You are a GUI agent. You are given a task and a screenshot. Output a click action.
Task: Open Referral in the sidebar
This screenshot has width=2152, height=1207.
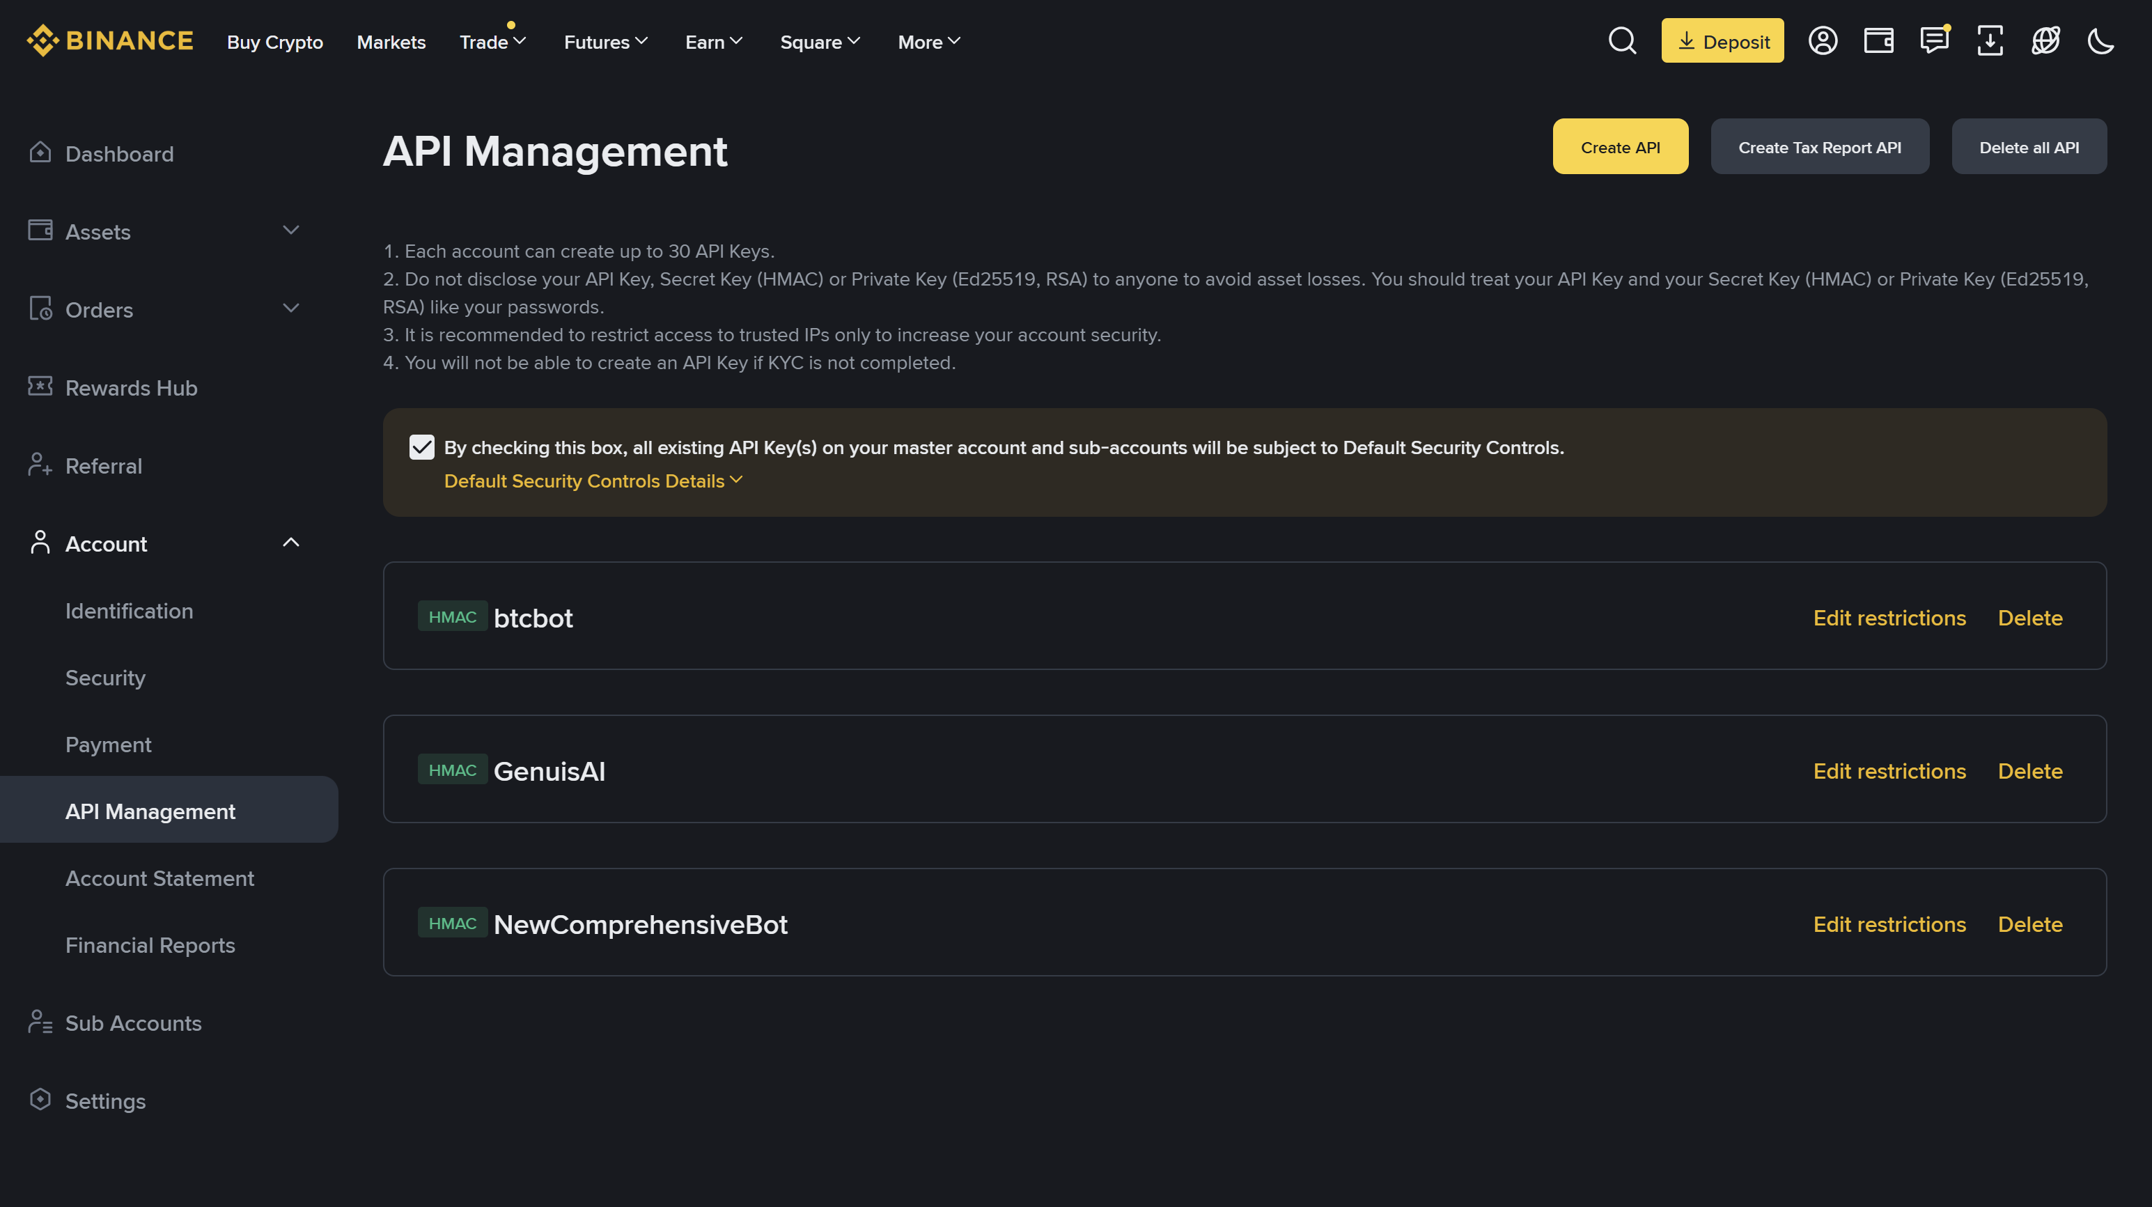click(104, 465)
